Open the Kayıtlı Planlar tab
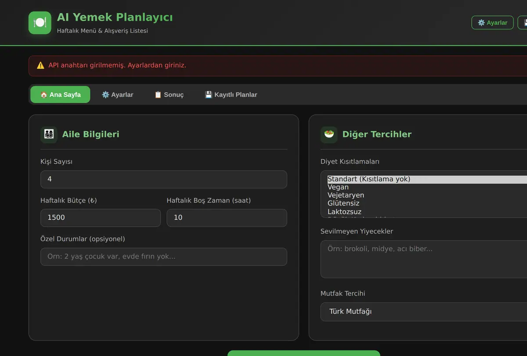This screenshot has height=356, width=527. (231, 94)
